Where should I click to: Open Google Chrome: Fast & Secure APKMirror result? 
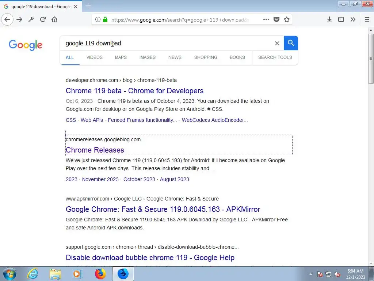click(163, 209)
